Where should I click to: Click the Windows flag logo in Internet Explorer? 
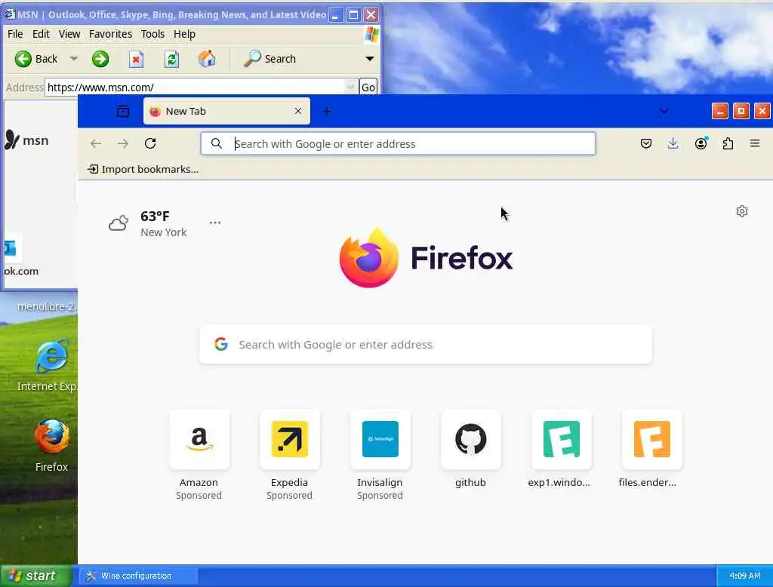point(371,34)
